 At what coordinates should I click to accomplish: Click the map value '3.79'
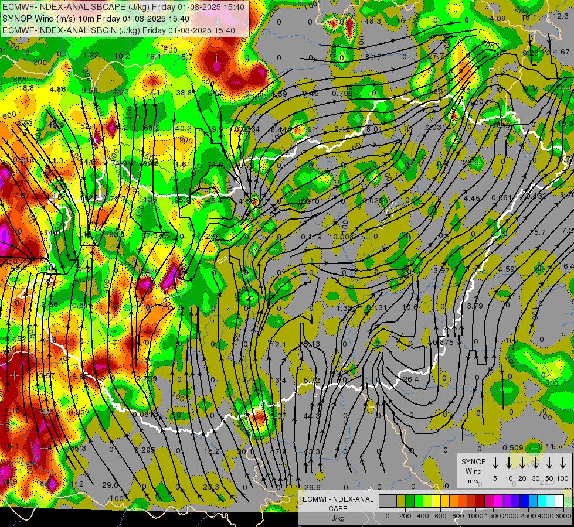(x=475, y=306)
